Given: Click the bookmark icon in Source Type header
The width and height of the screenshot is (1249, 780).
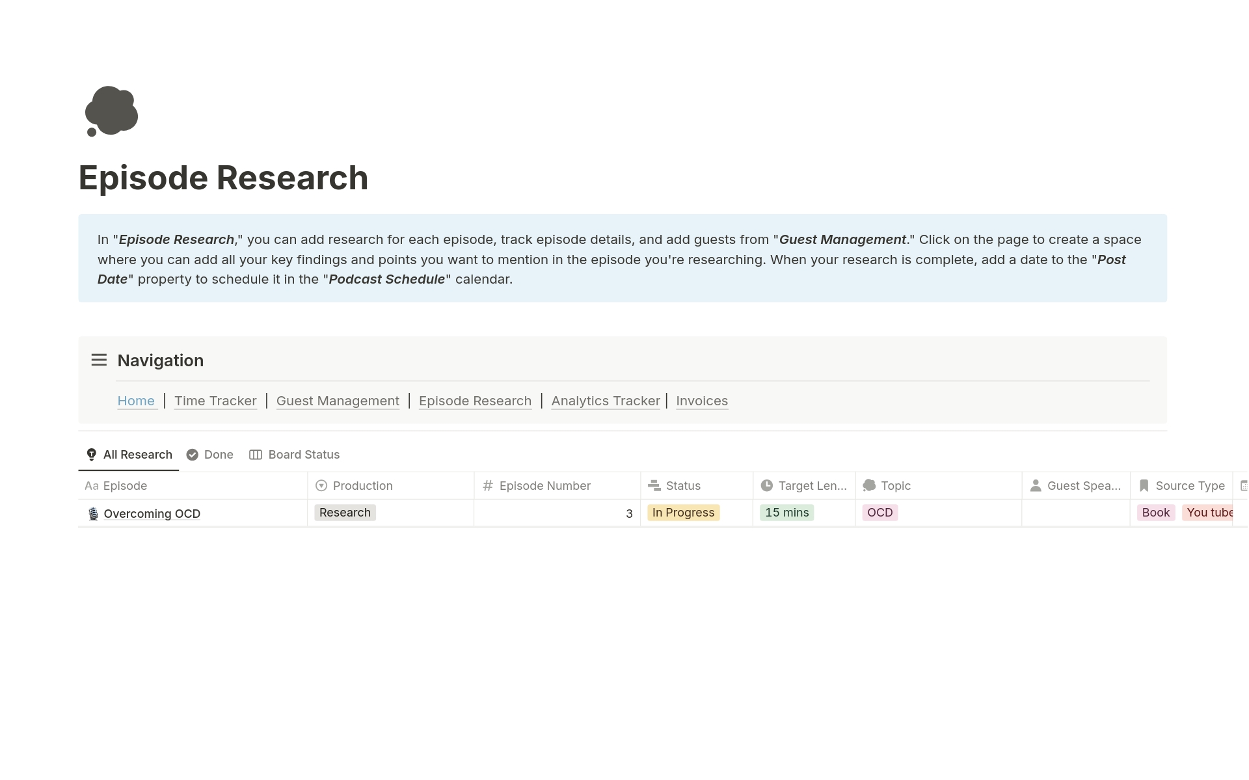Looking at the screenshot, I should tap(1144, 486).
